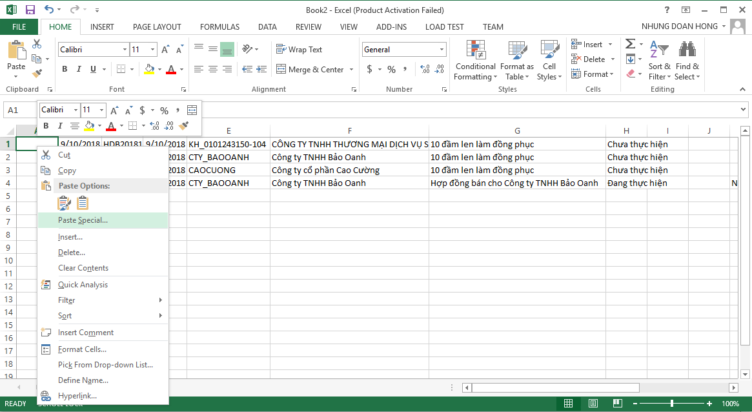This screenshot has height=412, width=752.
Task: Click the AutoSum sigma icon
Action: [631, 44]
